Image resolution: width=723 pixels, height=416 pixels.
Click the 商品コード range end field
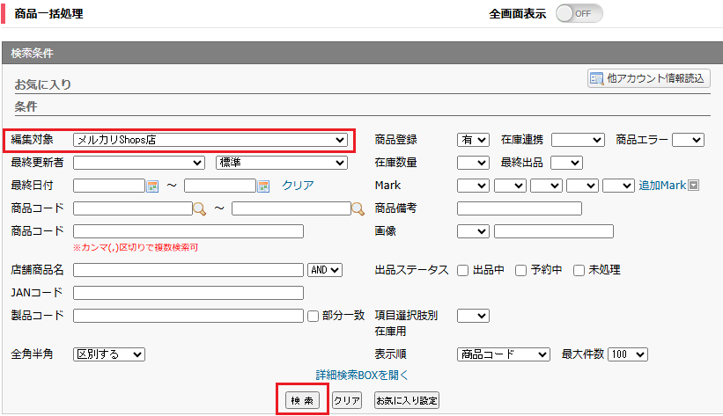pos(291,208)
